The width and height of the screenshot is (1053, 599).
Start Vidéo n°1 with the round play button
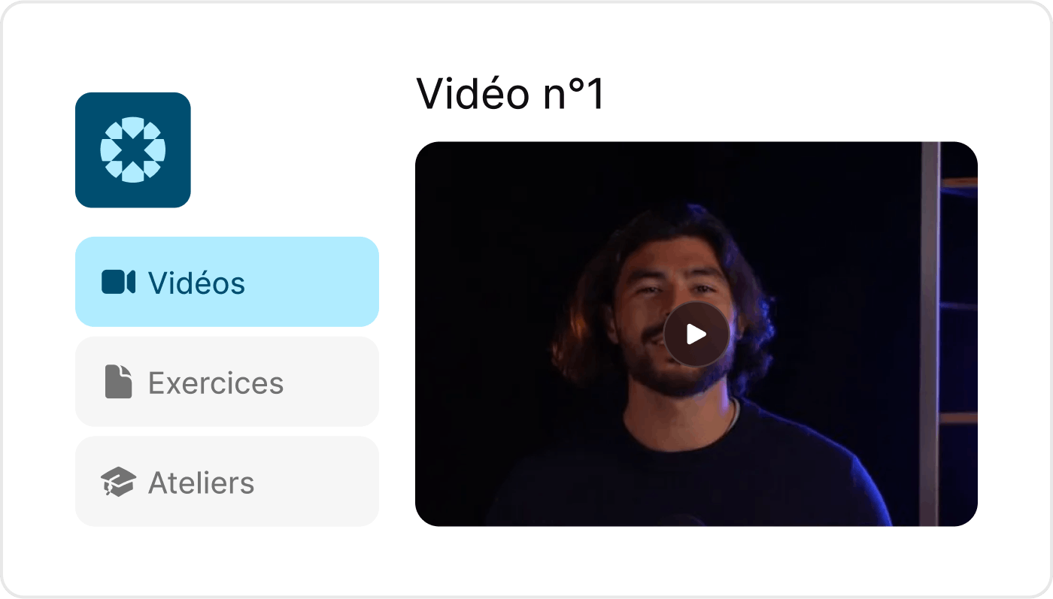696,334
